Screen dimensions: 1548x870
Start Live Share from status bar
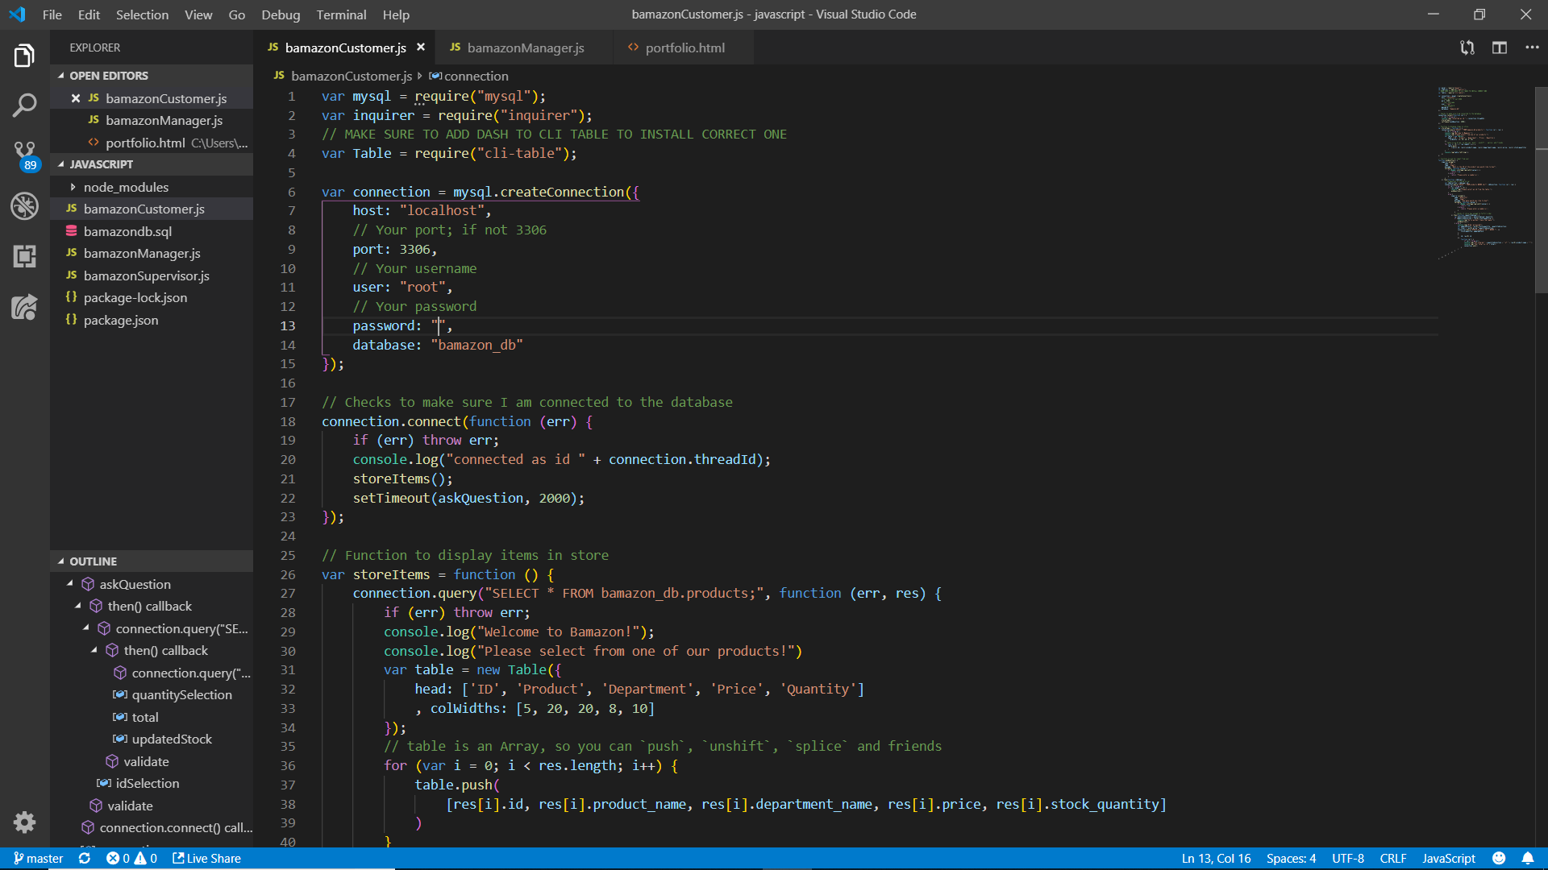(x=206, y=859)
